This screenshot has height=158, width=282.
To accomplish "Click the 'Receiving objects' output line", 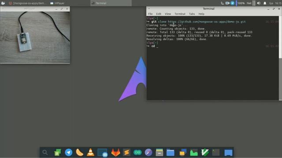I will click(x=199, y=36).
